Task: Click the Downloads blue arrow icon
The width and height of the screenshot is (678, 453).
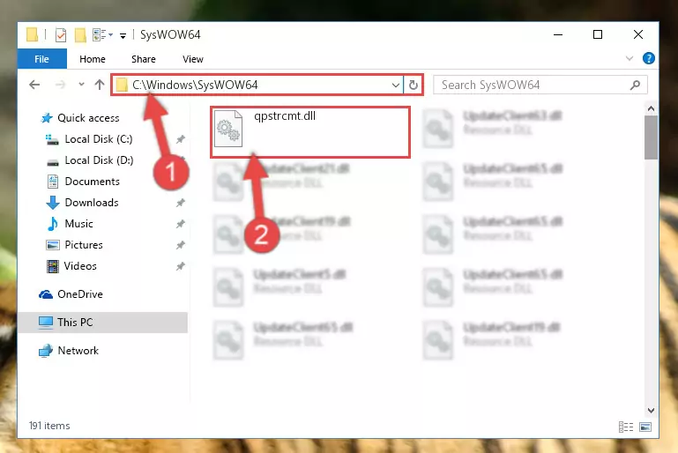Action: click(53, 203)
